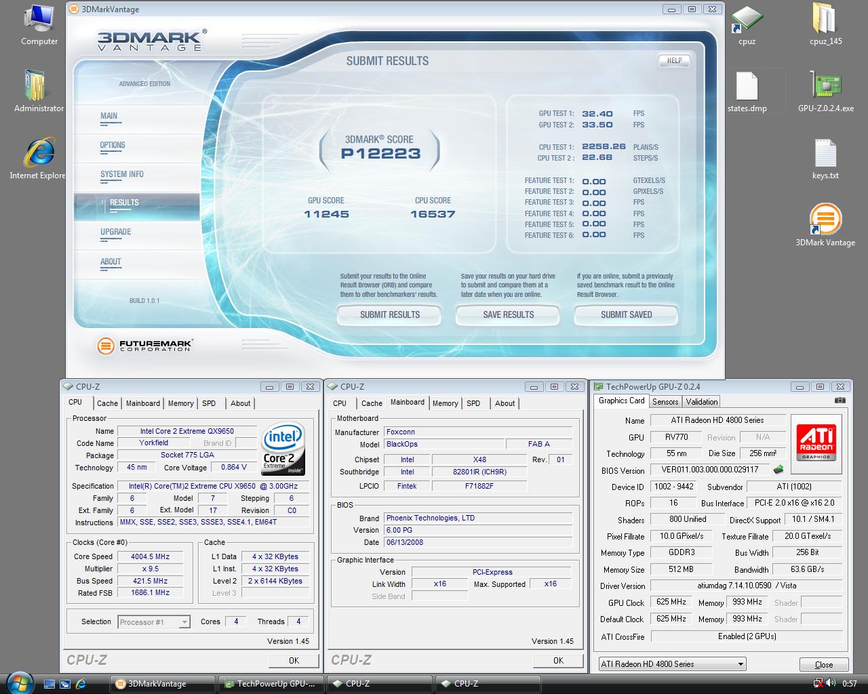868x694 pixels.
Task: Click the Show Desktop quick launch icon
Action: pos(50,684)
